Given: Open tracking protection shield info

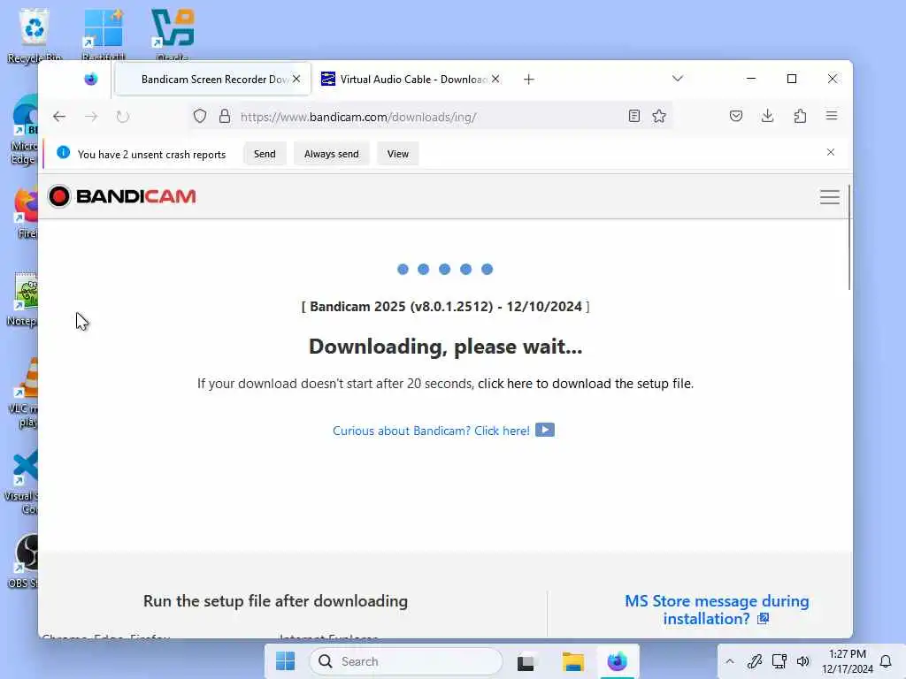Looking at the screenshot, I should point(200,117).
